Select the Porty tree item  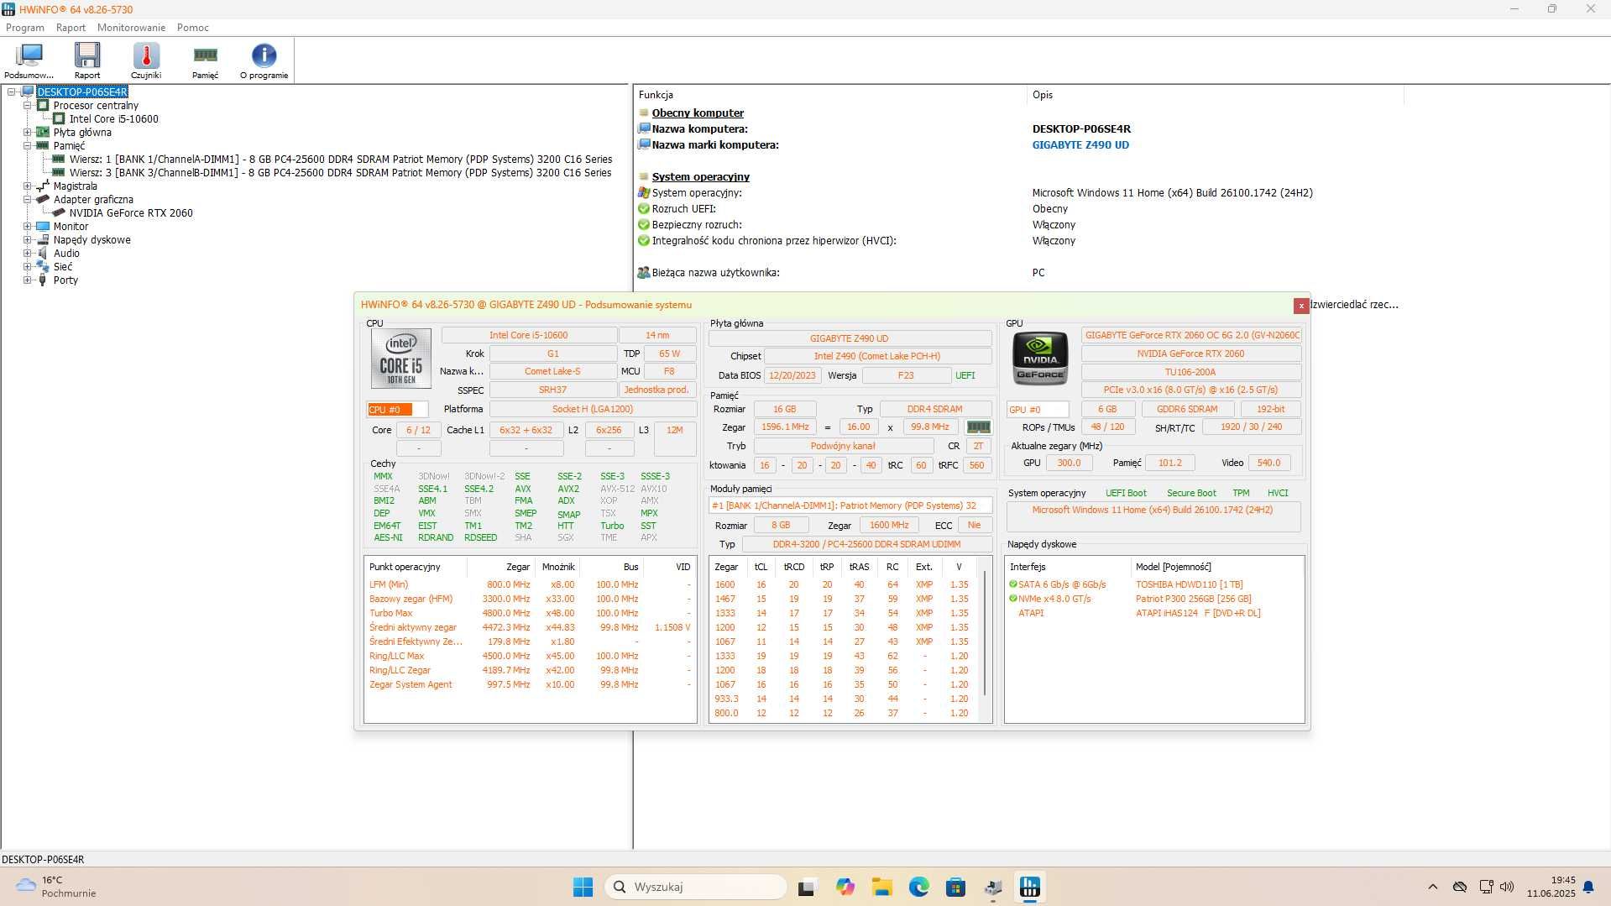[x=65, y=280]
